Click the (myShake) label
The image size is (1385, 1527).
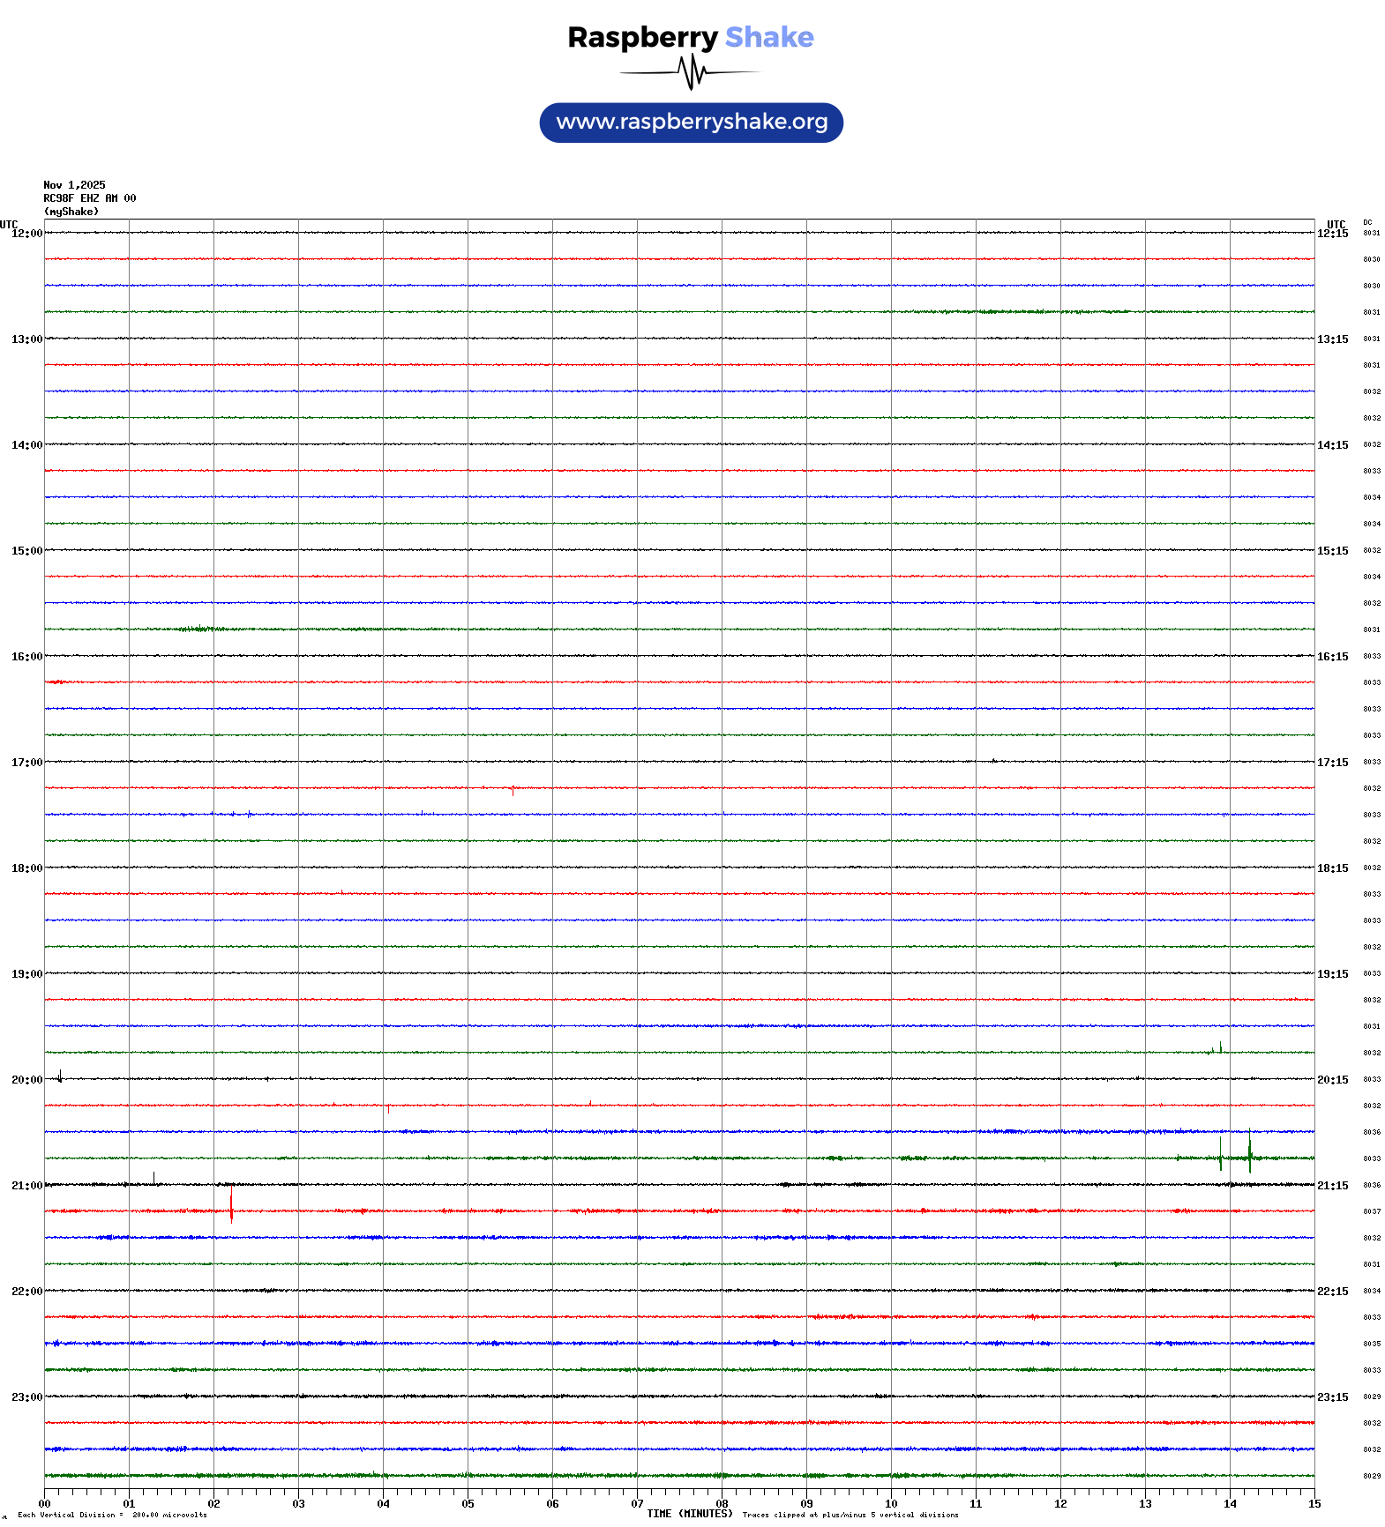[x=71, y=212]
